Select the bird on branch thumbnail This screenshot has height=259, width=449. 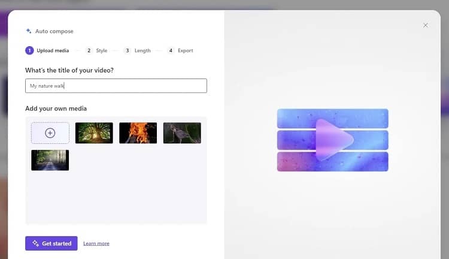tap(182, 133)
